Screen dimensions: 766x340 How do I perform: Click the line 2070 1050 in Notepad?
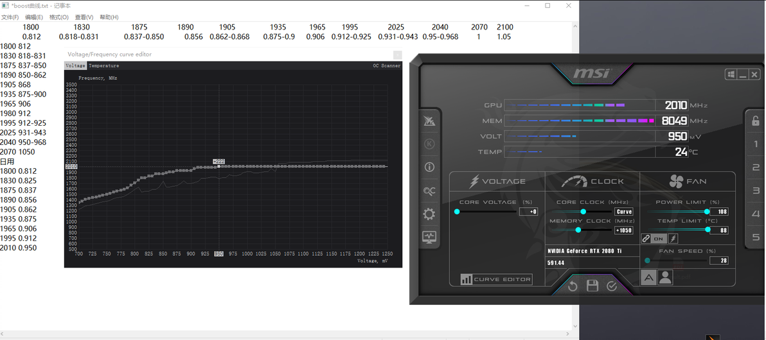pyautogui.click(x=19, y=151)
